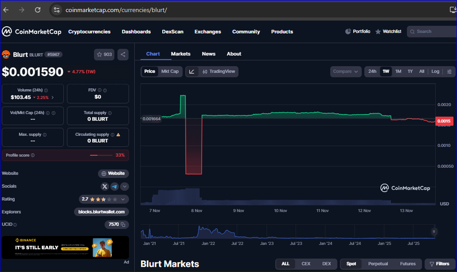
Task: Enable Log scale on chart
Action: (435, 71)
